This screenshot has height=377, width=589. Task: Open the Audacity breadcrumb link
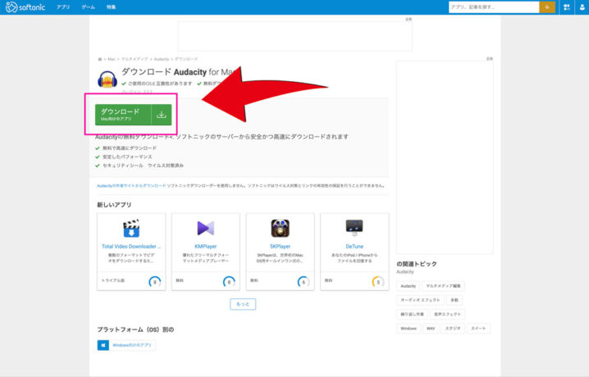162,59
